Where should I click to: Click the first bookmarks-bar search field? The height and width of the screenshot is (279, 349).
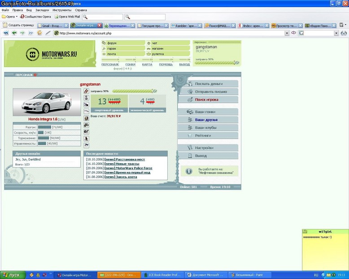[x=103, y=17]
